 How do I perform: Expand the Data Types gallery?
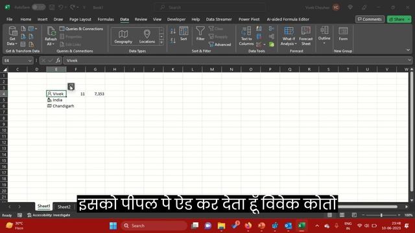(x=161, y=43)
